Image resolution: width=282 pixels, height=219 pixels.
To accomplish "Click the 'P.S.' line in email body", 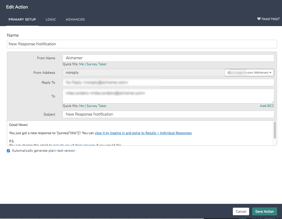I will pyautogui.click(x=12, y=141).
